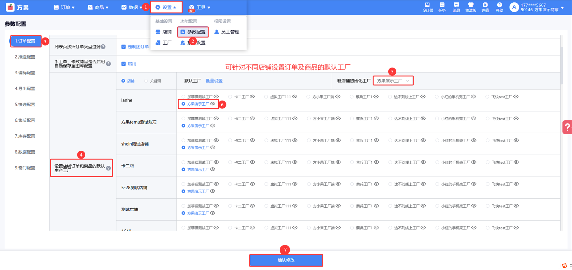Uncheck the 启用 auto-save checkbox
The image size is (572, 270).
pyautogui.click(x=123, y=64)
